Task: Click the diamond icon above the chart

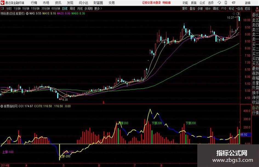Action: pos(234,13)
